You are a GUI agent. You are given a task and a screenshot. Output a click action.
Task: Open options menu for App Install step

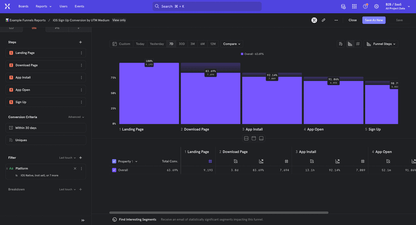[x=81, y=77]
